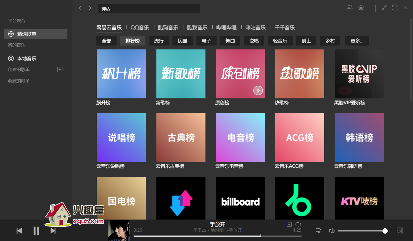Switch to the 酷狗音乐 tab
Viewport: 413px width, 241px height.
168,27
